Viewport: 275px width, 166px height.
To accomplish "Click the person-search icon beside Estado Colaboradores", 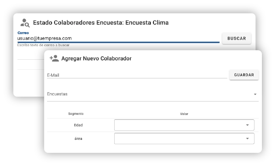I will [x=25, y=23].
